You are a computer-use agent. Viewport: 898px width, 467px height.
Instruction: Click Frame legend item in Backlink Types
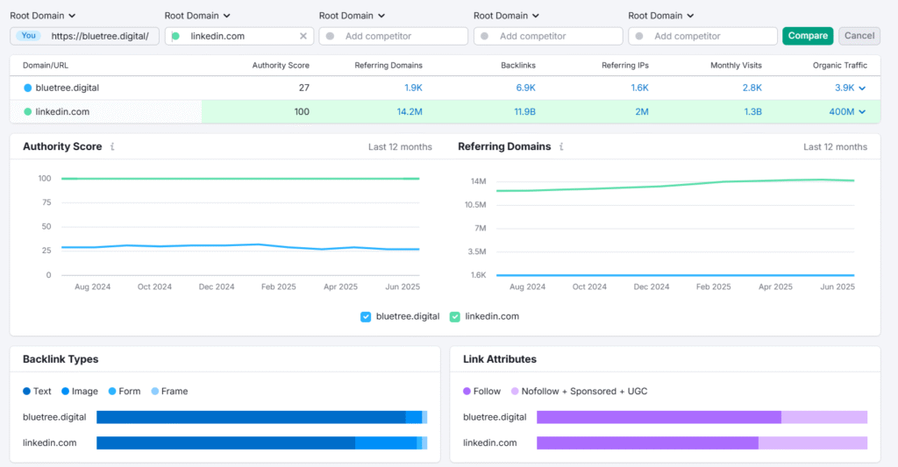click(x=169, y=391)
